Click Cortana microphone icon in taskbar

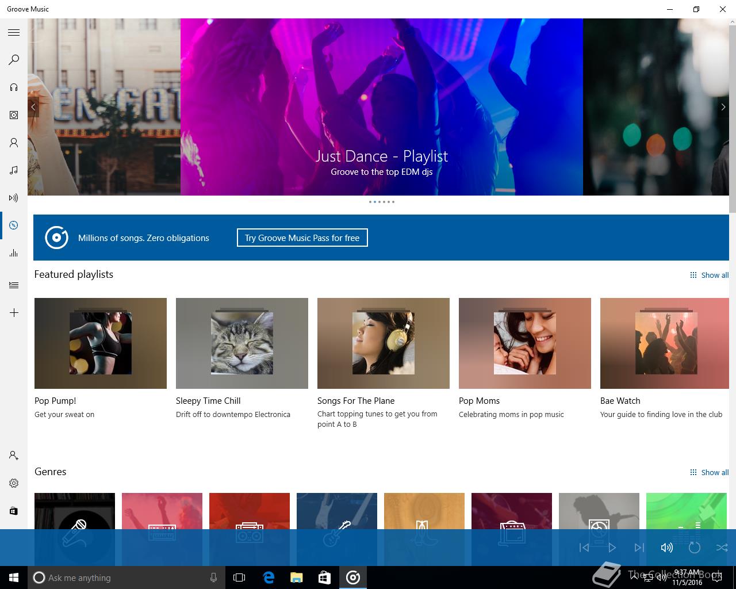tap(213, 577)
